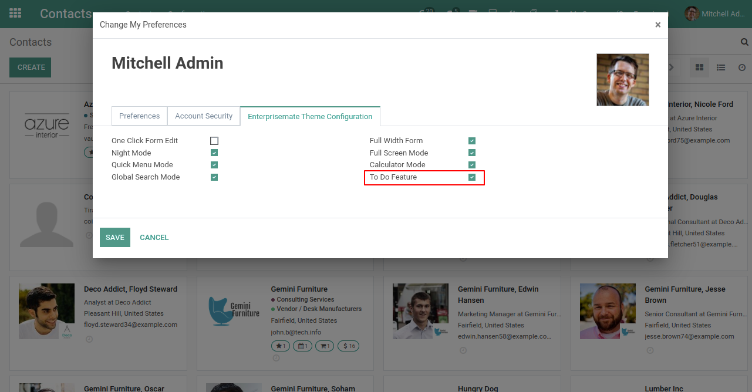Click the calendar 1 badge on Gemini Furniture

point(302,346)
